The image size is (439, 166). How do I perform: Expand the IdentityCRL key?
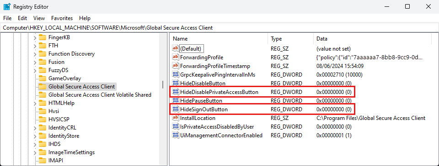[x=35, y=128]
